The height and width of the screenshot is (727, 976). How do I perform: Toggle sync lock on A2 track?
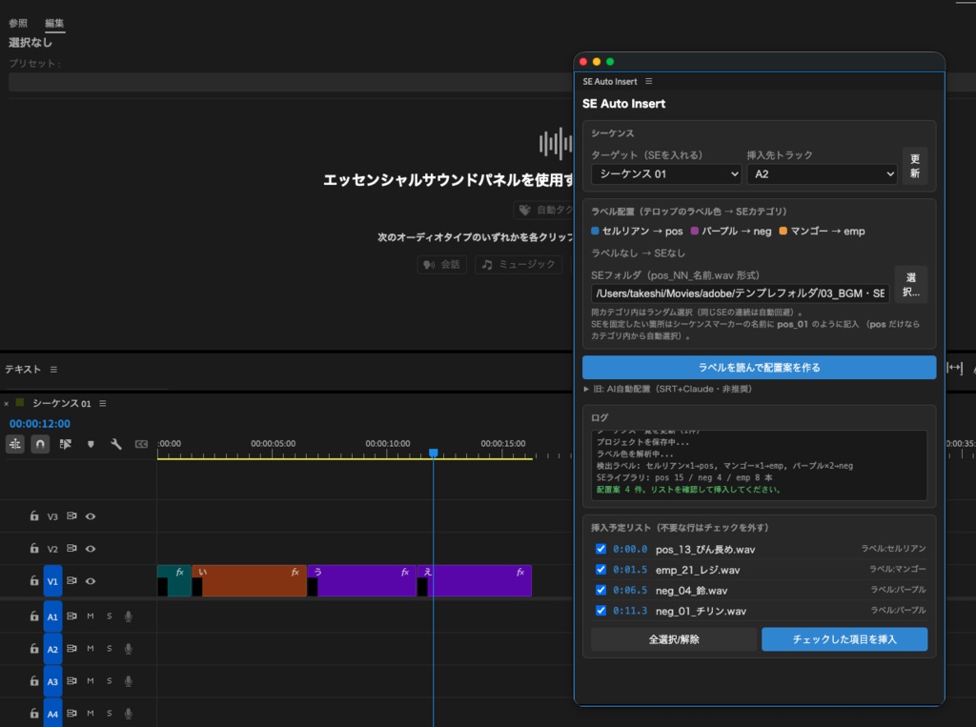click(71, 649)
